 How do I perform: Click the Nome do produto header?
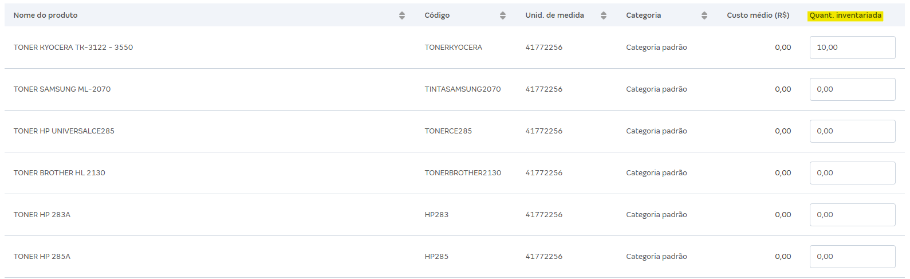(x=46, y=15)
